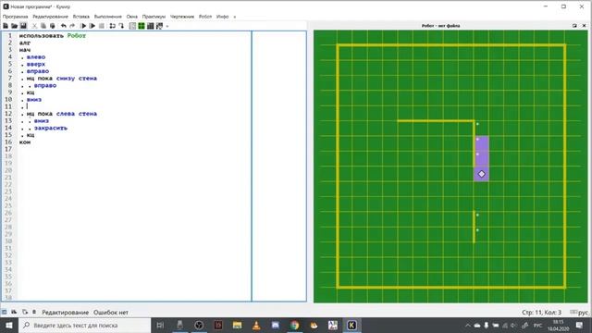Click the second status bar icon

[14, 312]
